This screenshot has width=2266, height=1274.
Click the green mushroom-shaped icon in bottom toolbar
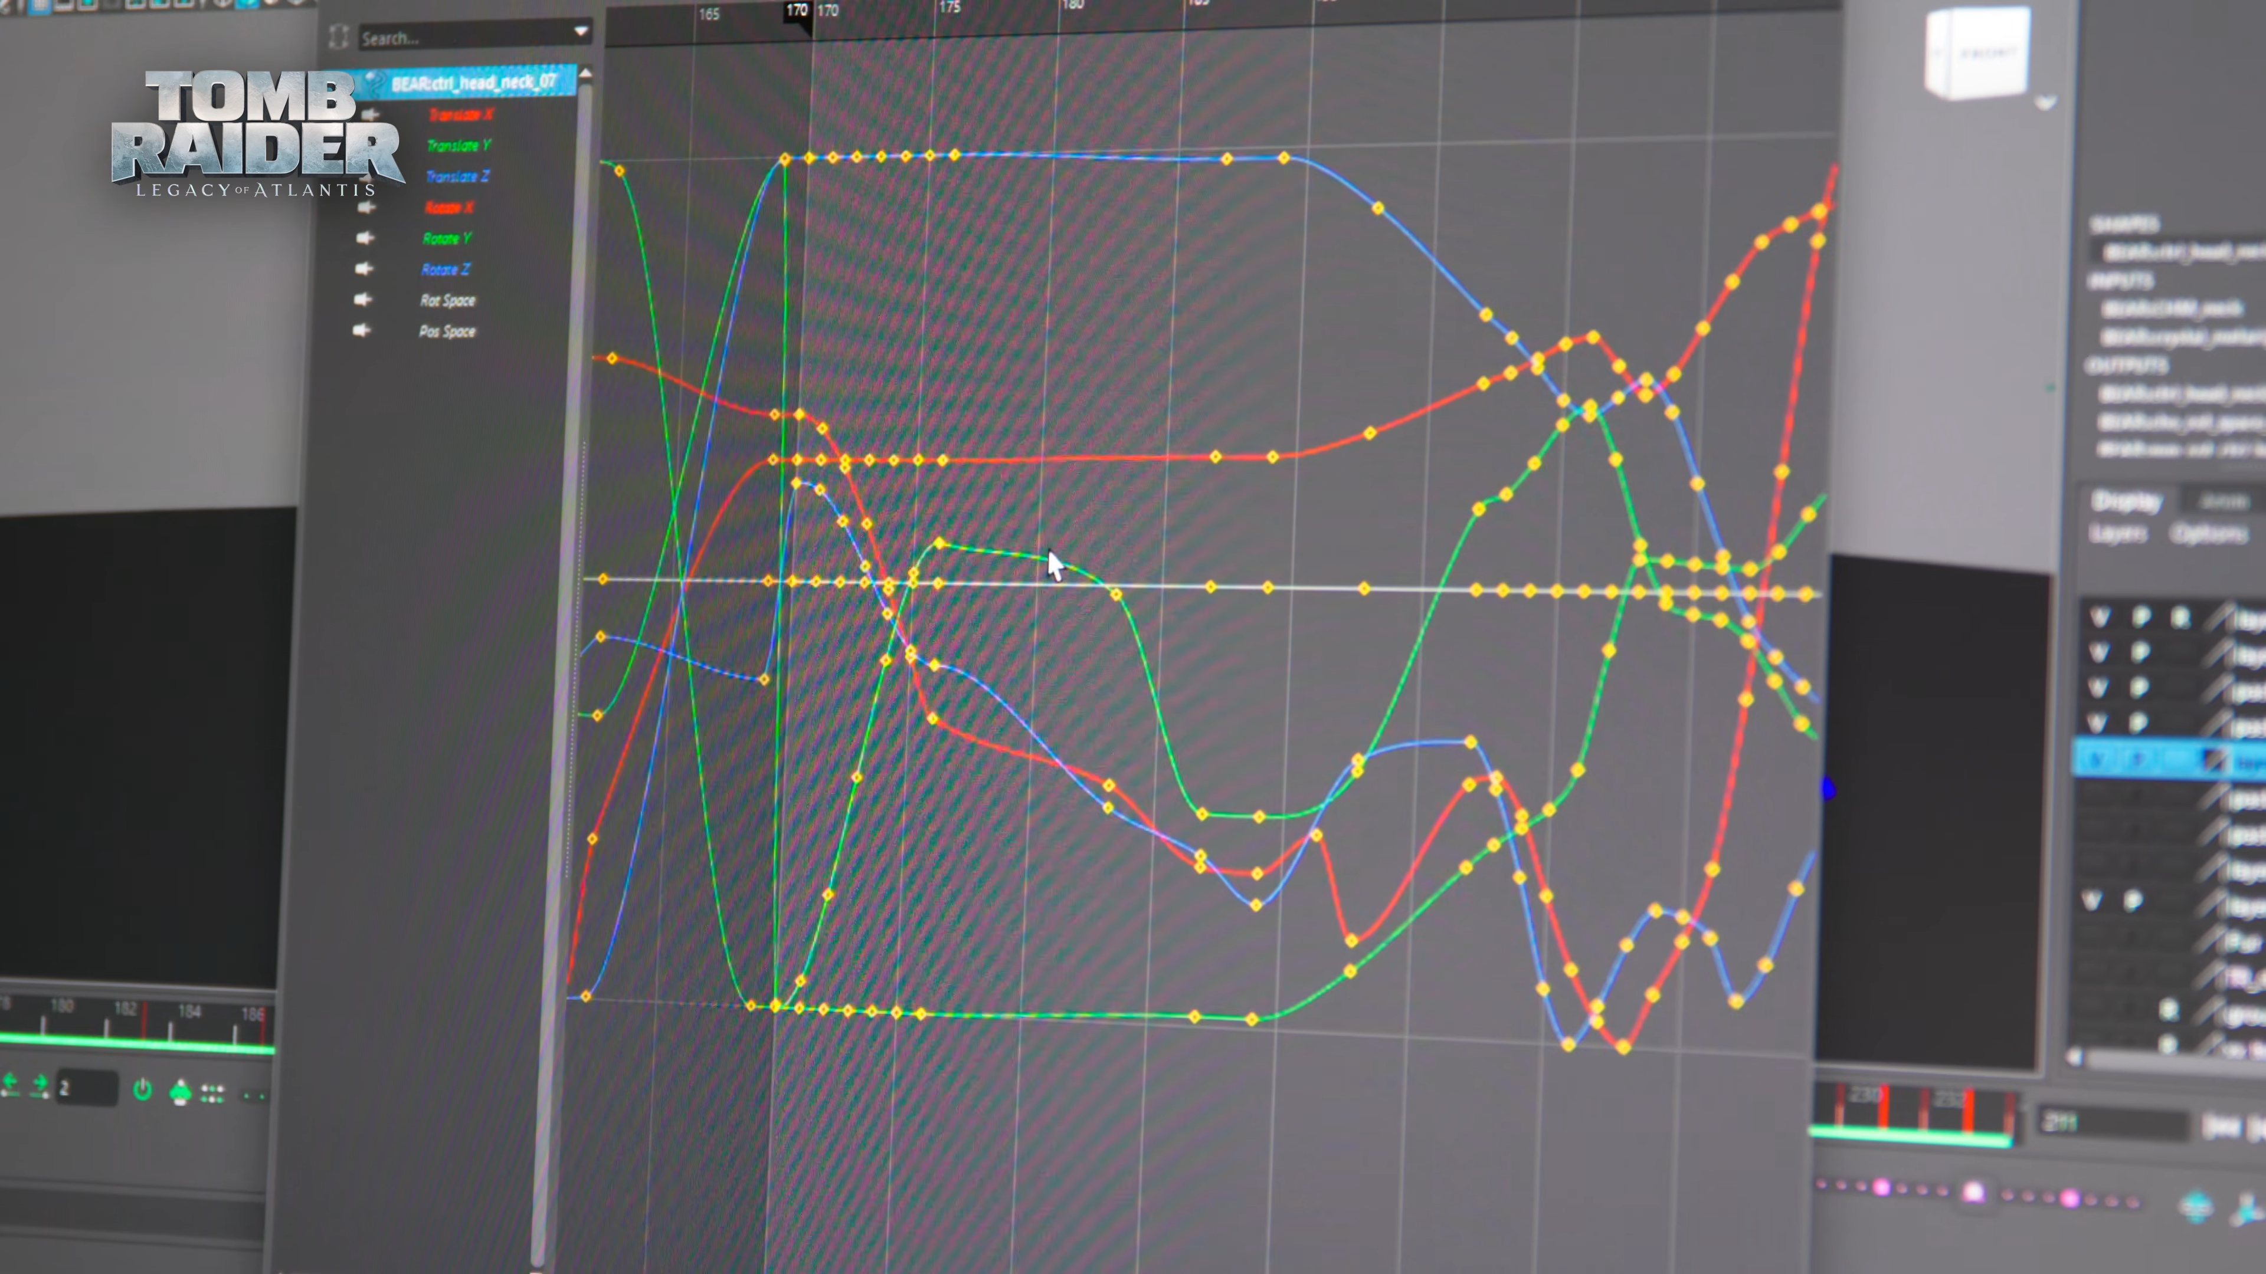point(179,1092)
